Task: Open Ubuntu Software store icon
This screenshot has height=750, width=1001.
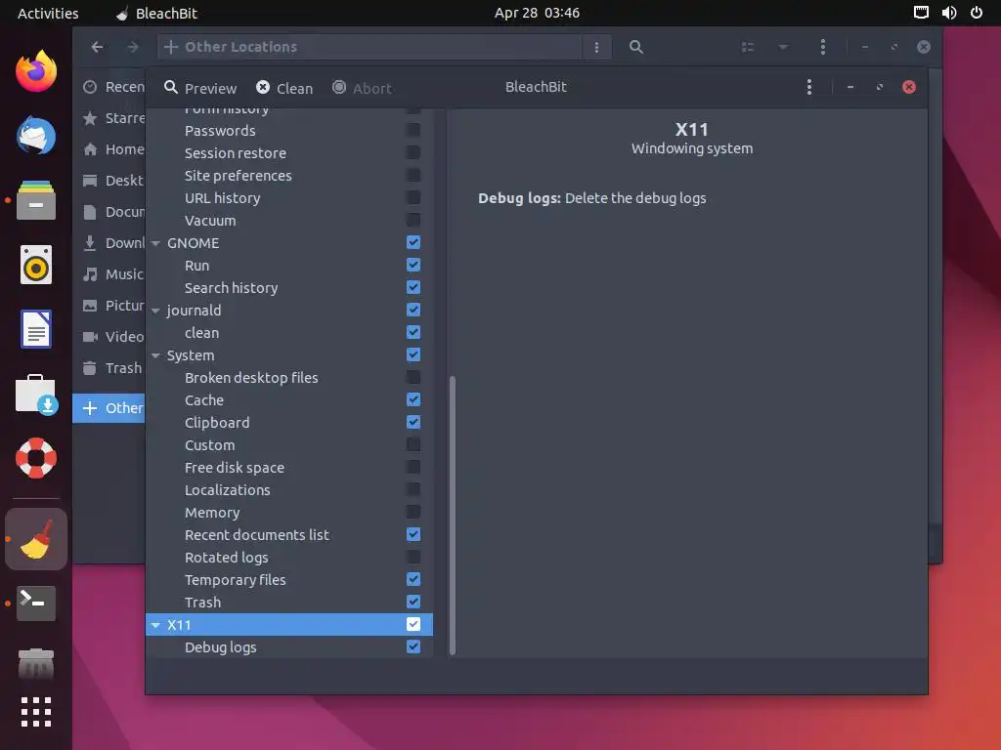Action: point(36,395)
